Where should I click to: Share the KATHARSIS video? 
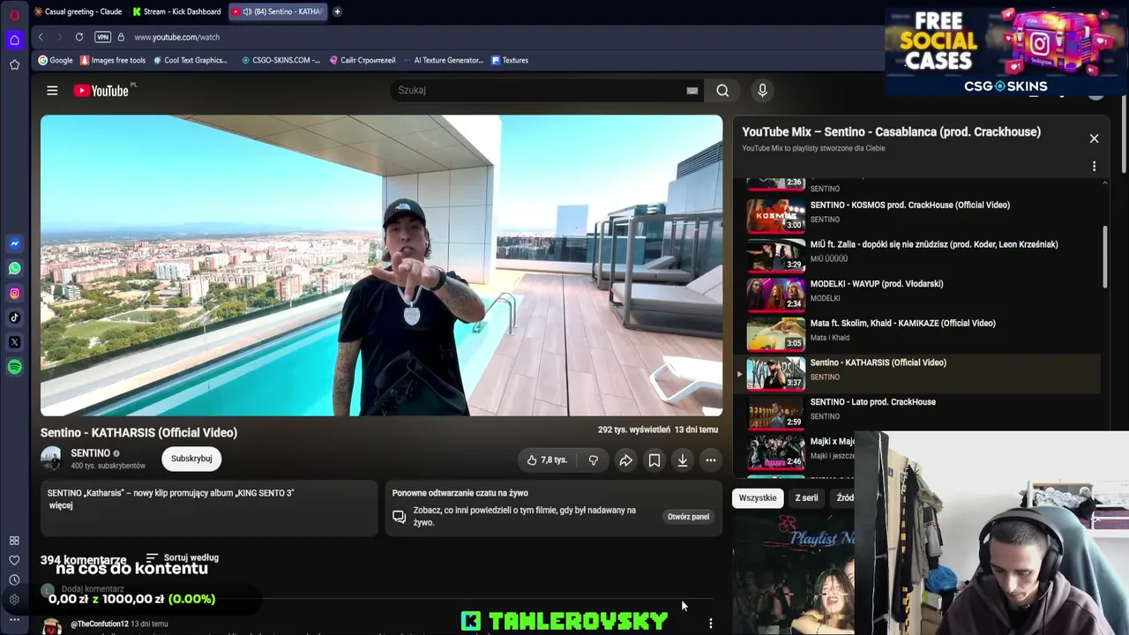point(625,460)
